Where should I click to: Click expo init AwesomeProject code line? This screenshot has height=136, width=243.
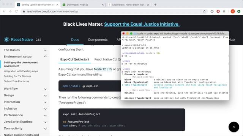tap(82, 114)
